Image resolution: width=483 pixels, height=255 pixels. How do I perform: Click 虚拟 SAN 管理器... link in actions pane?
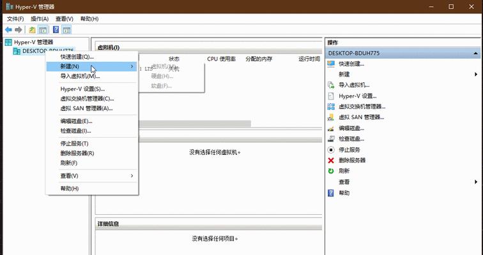[x=362, y=117]
